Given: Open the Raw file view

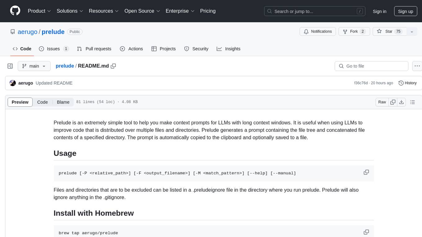Looking at the screenshot, I should point(382,102).
